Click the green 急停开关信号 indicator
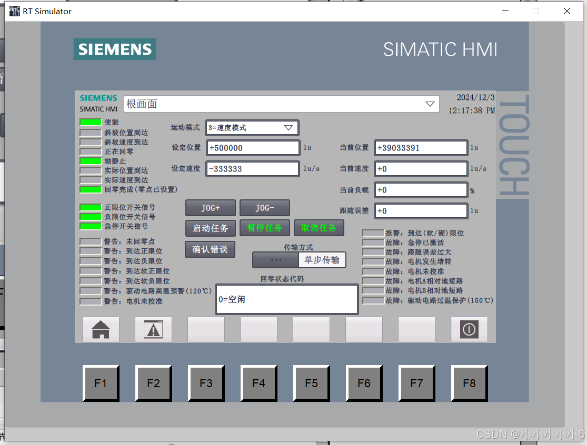 click(91, 226)
